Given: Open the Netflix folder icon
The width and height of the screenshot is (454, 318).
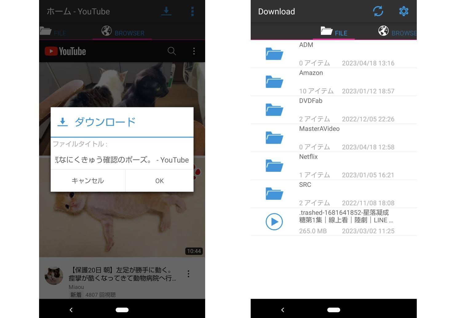Looking at the screenshot, I should pos(274,166).
